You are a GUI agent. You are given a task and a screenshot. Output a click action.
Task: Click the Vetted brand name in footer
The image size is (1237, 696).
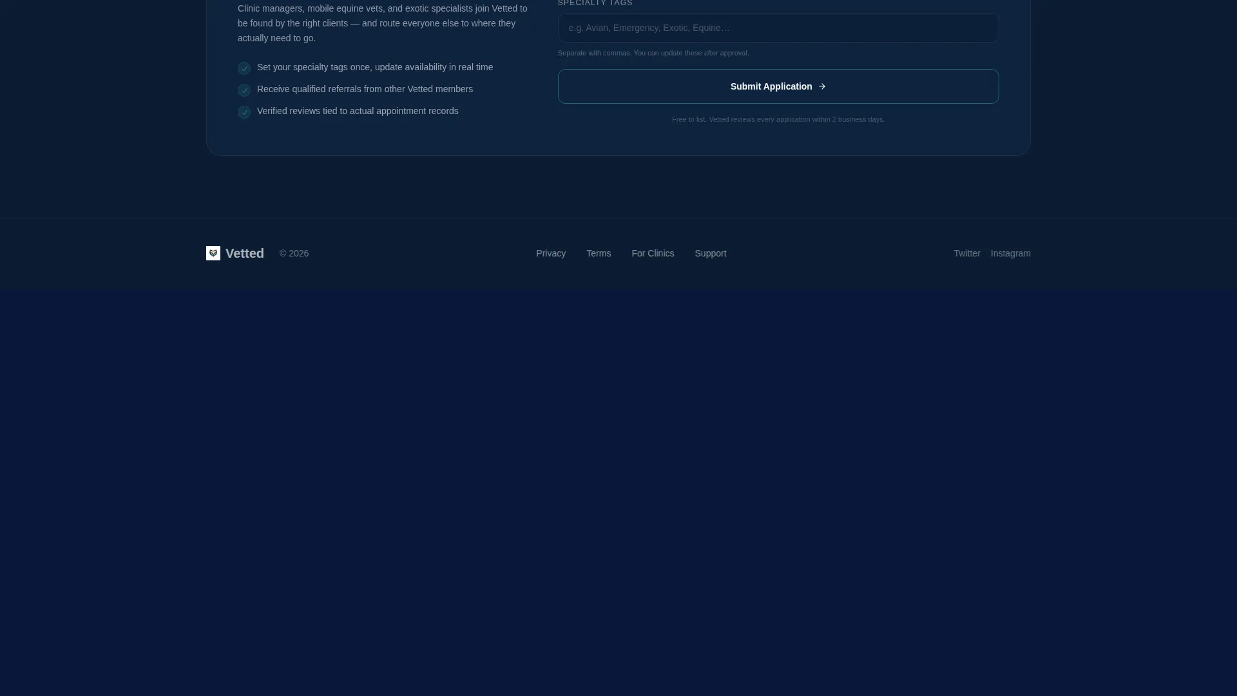245,253
